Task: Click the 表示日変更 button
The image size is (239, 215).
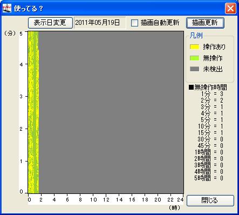Action: [50, 23]
